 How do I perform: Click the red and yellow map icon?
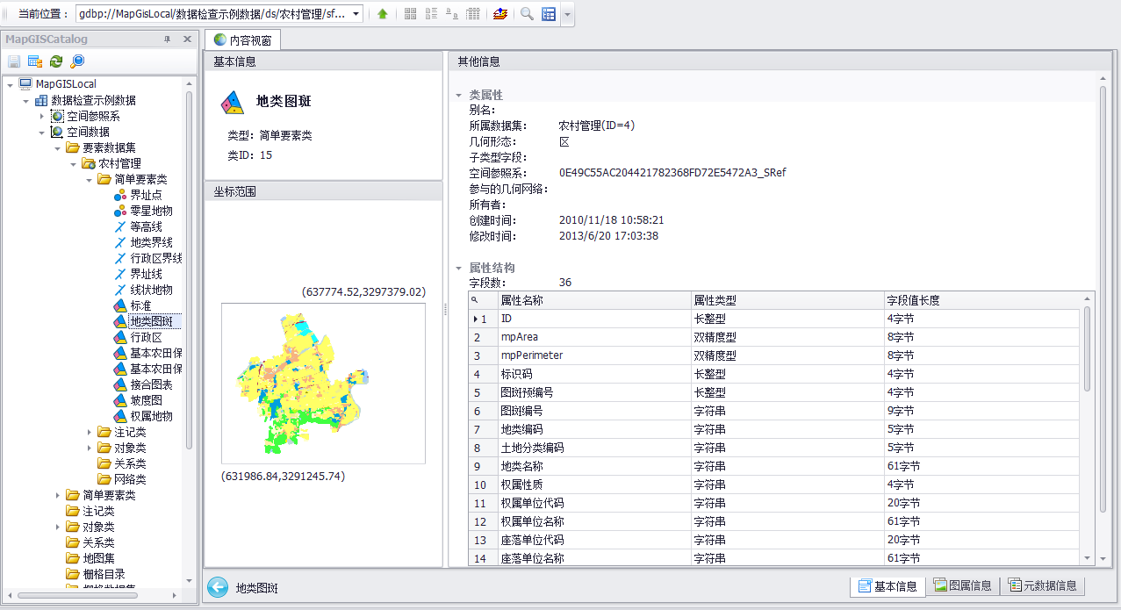coord(499,14)
